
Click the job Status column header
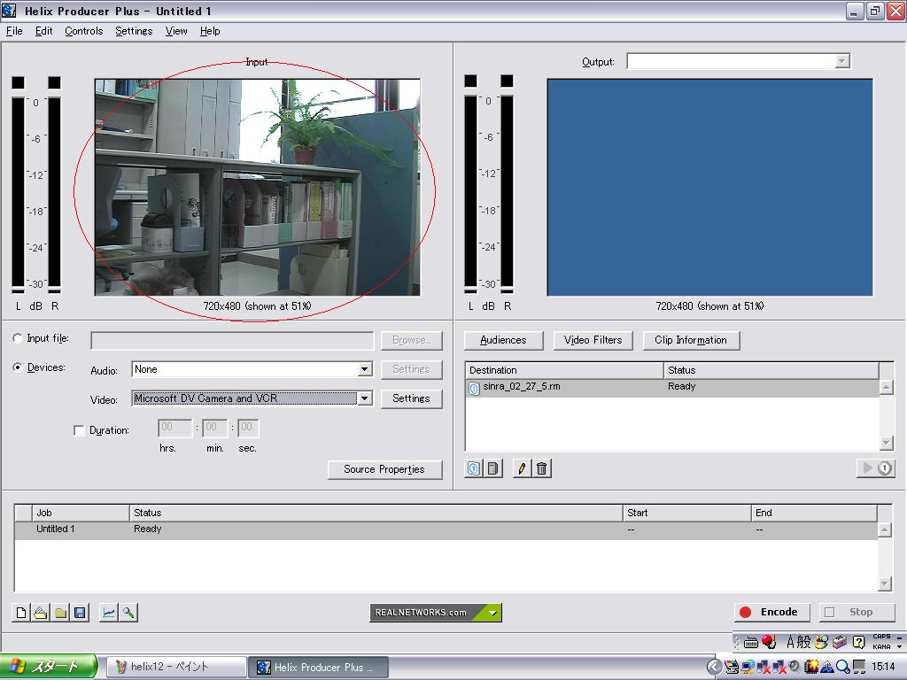click(376, 513)
